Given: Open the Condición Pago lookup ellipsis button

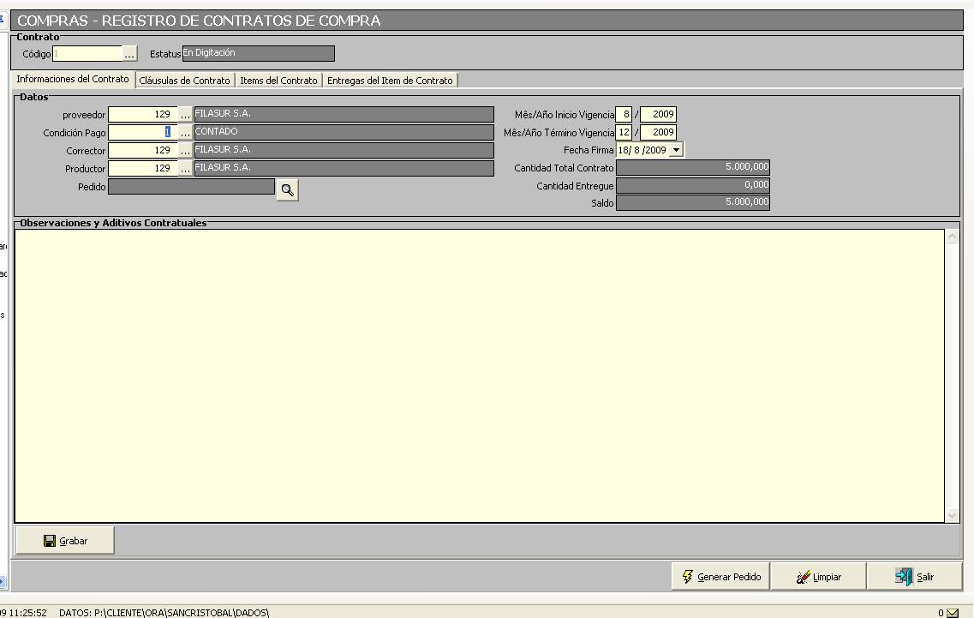Looking at the screenshot, I should click(x=185, y=133).
